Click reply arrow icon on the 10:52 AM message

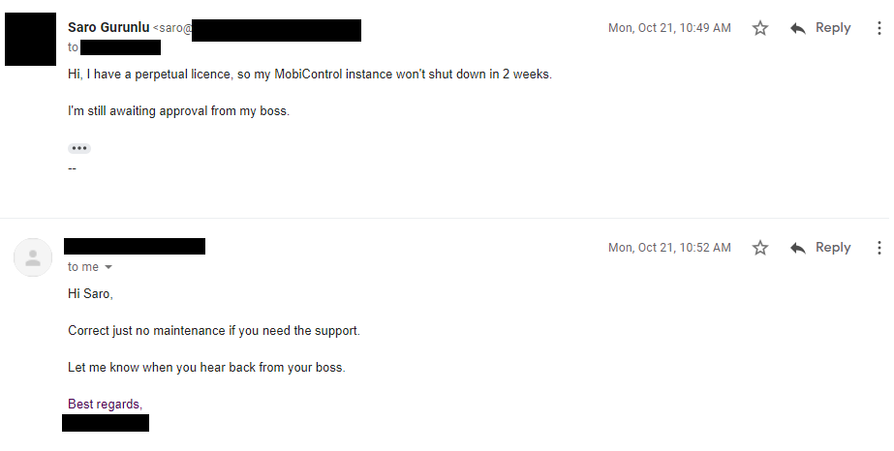798,249
